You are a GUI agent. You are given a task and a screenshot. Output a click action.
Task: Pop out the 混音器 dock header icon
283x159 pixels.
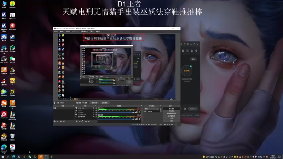[x=142, y=106]
